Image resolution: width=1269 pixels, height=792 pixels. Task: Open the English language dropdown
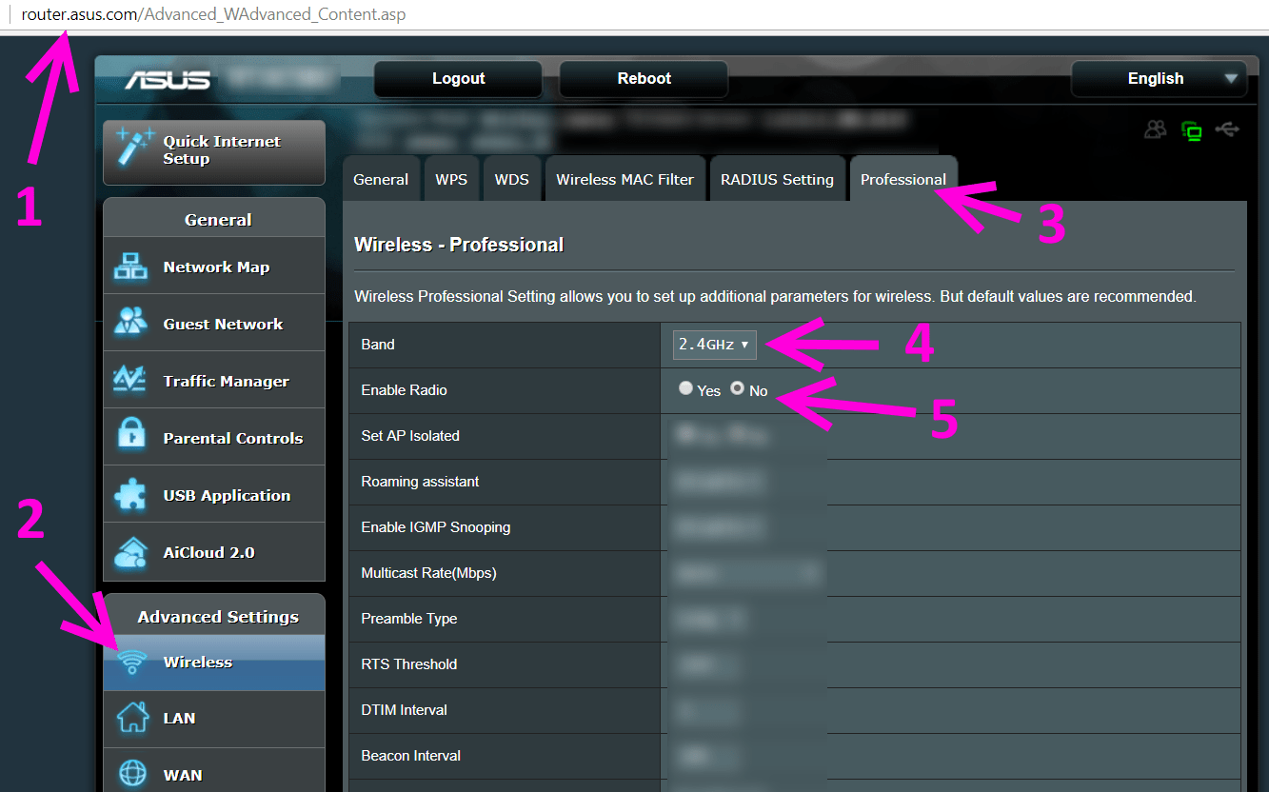pos(1159,79)
